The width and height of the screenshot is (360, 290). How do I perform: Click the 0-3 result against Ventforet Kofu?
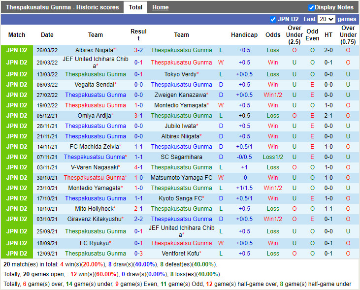click(x=138, y=254)
